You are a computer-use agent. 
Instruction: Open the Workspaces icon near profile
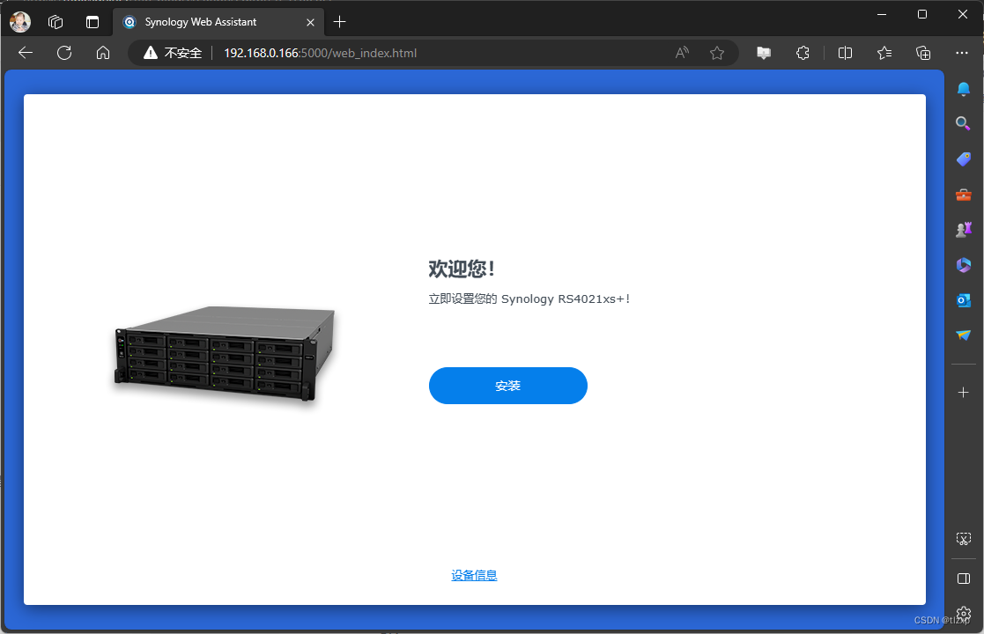click(55, 22)
